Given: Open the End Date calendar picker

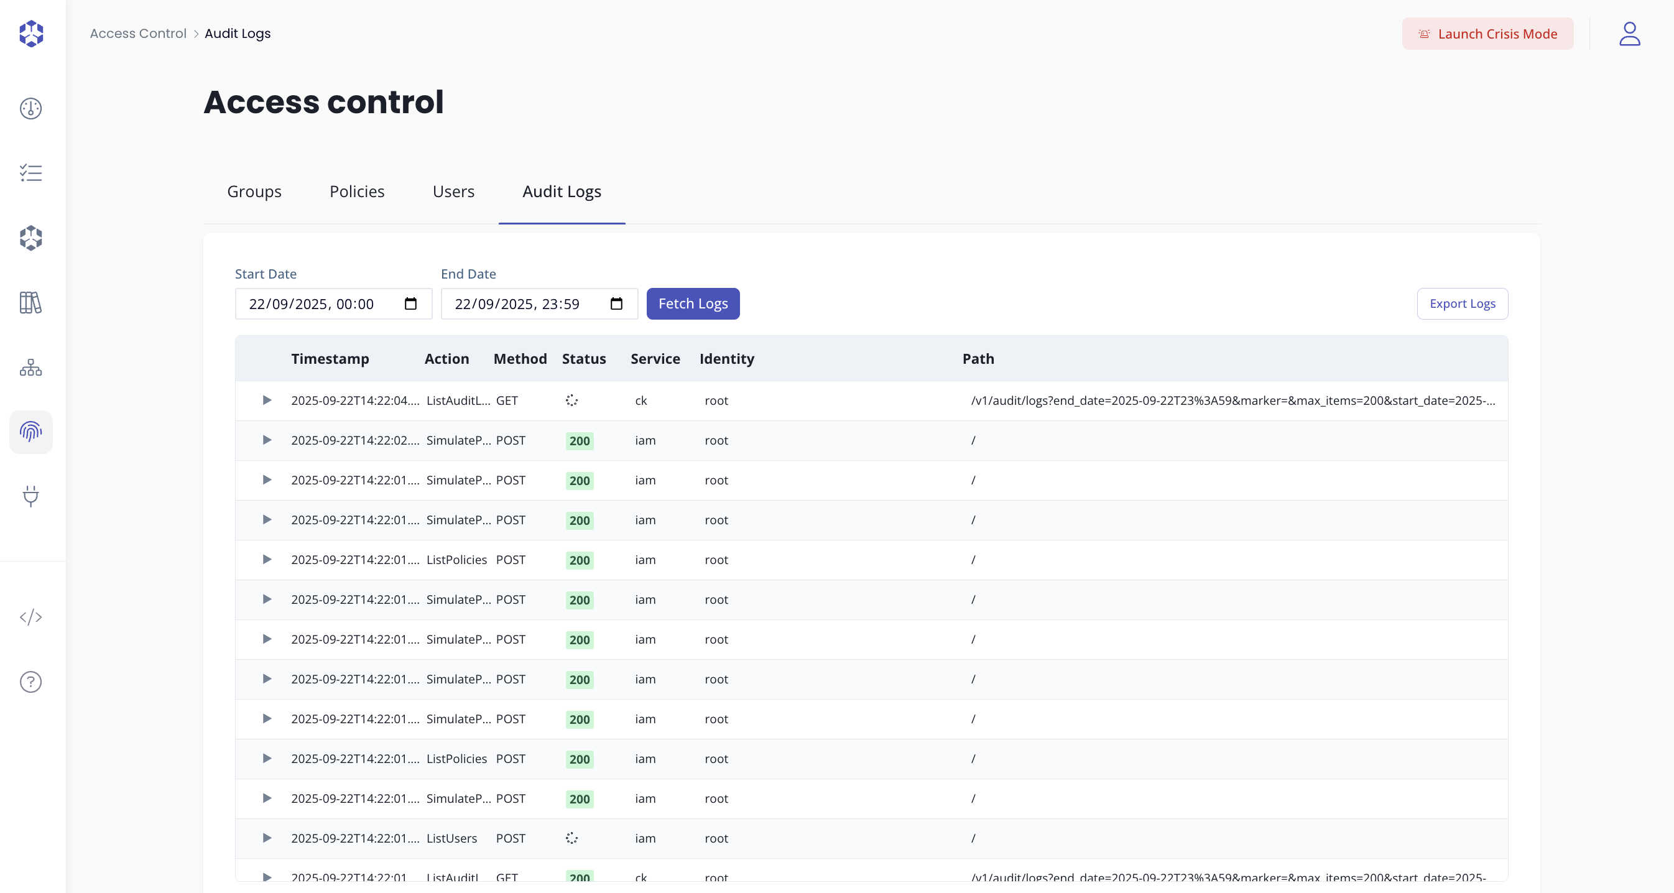Looking at the screenshot, I should (x=616, y=303).
